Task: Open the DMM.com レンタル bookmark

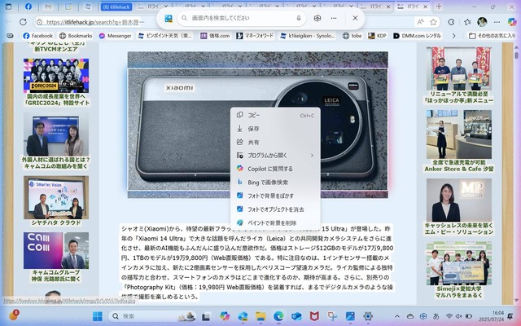Action: point(417,36)
